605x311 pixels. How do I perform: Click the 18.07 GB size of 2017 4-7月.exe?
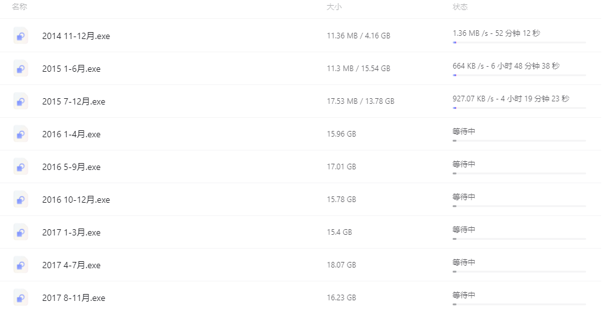341,265
